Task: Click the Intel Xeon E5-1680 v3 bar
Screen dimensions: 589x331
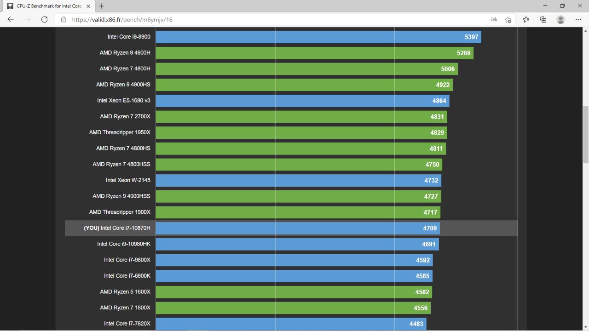Action: point(302,101)
